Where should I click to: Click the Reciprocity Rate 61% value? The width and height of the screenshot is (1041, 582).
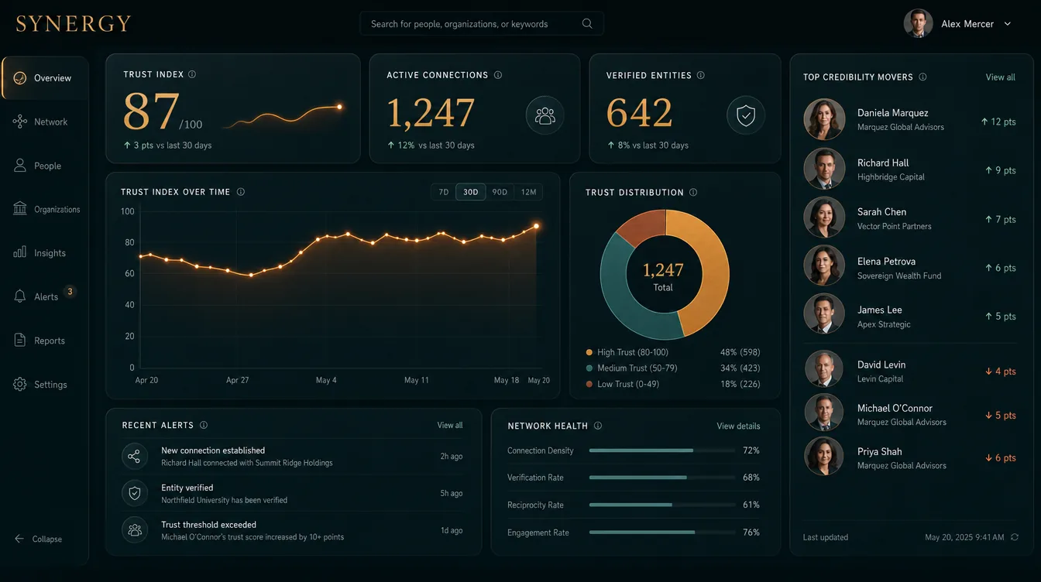pyautogui.click(x=751, y=505)
